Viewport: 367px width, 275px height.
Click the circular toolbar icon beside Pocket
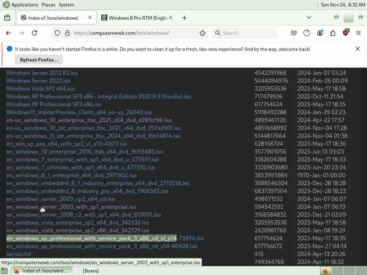pos(307,33)
